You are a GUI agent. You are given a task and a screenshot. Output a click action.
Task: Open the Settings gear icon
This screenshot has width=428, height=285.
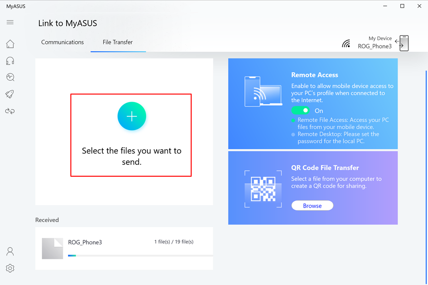10,268
